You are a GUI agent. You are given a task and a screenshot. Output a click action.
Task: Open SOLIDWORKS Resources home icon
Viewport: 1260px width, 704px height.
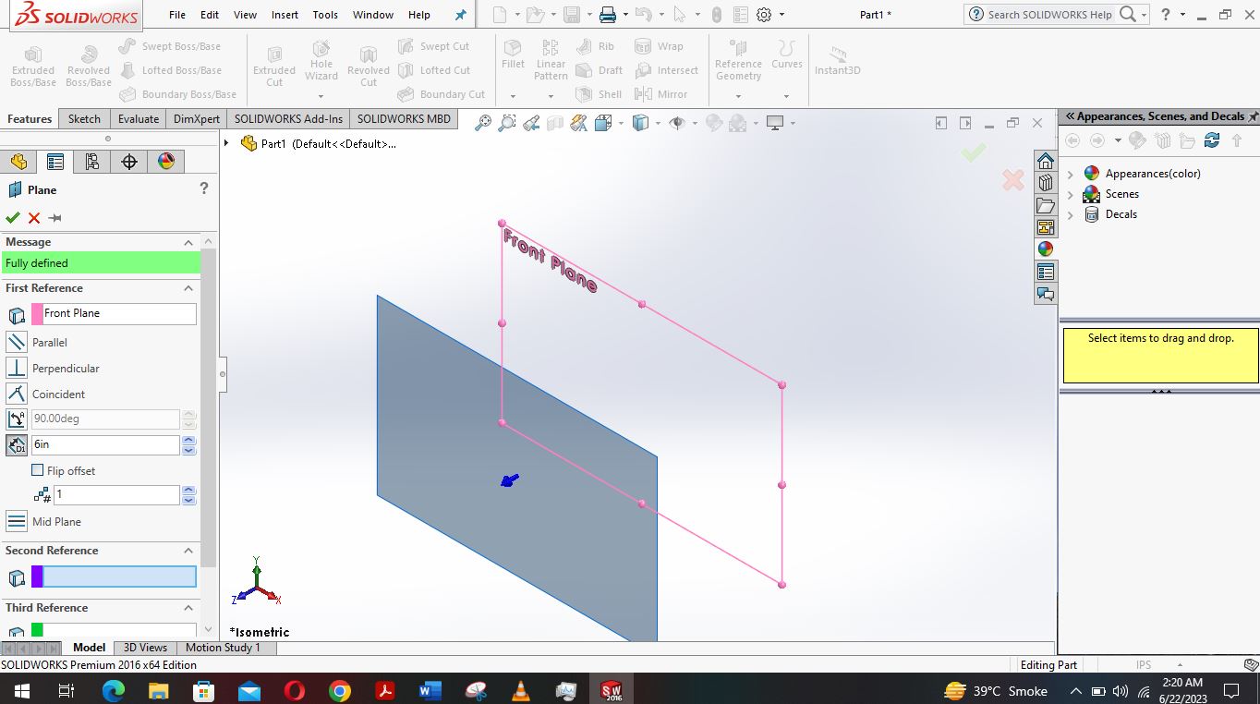pos(1046,161)
